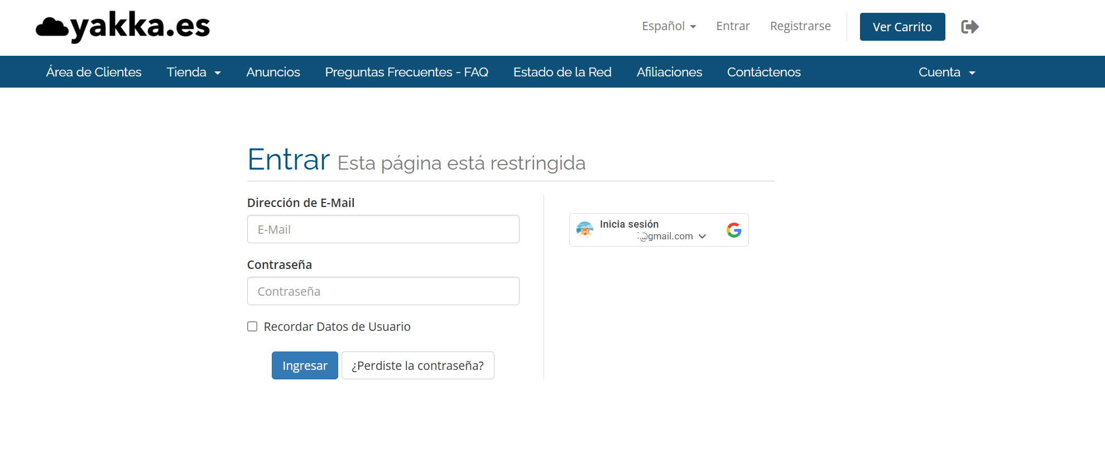
Task: Click the Registrarse link
Action: 800,26
